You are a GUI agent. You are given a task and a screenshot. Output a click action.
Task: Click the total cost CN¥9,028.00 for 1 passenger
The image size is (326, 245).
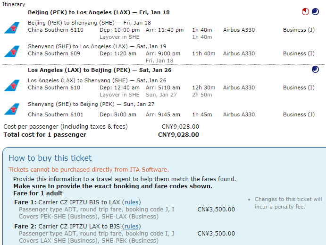tap(178, 135)
